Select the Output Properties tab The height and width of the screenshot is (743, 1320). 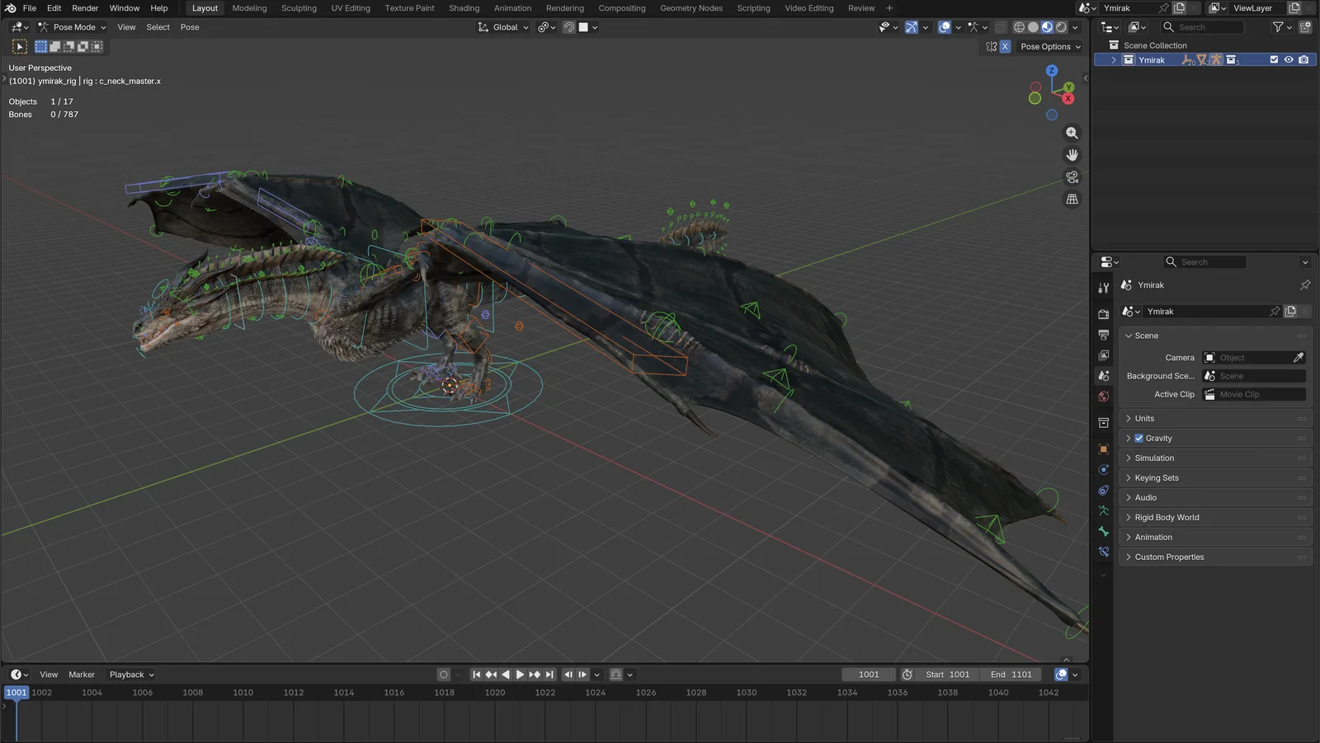tap(1103, 335)
